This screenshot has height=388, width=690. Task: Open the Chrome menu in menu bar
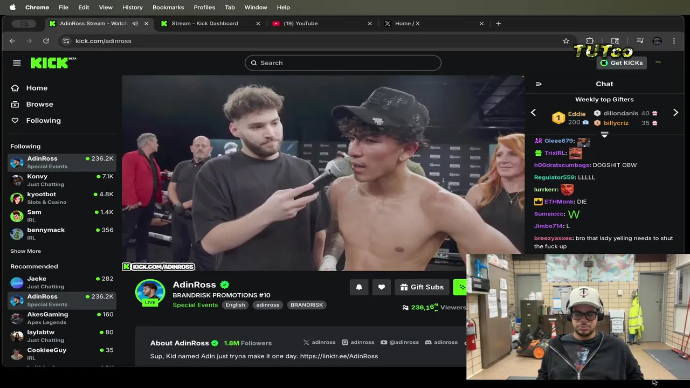point(37,7)
